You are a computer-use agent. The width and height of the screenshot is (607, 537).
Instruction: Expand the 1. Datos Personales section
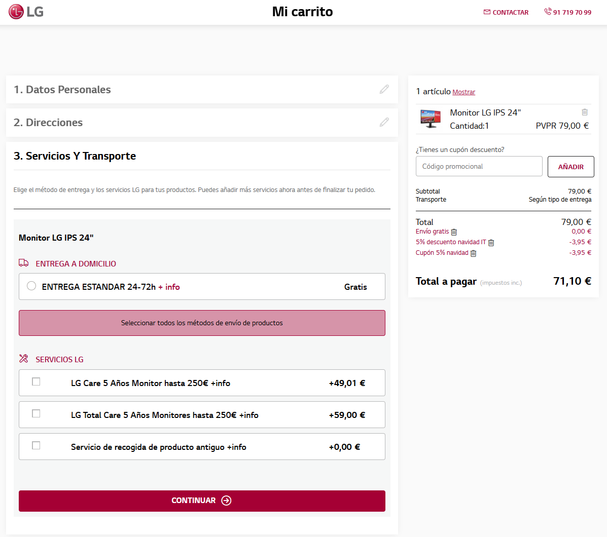click(x=202, y=89)
